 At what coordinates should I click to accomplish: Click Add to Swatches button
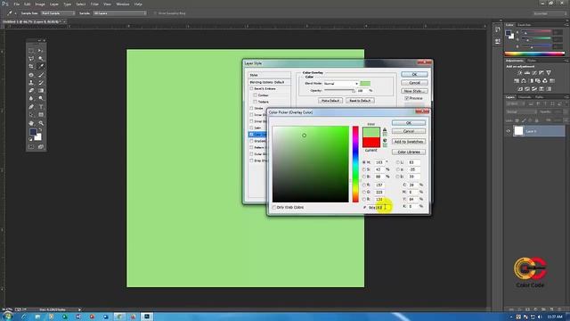click(x=409, y=142)
